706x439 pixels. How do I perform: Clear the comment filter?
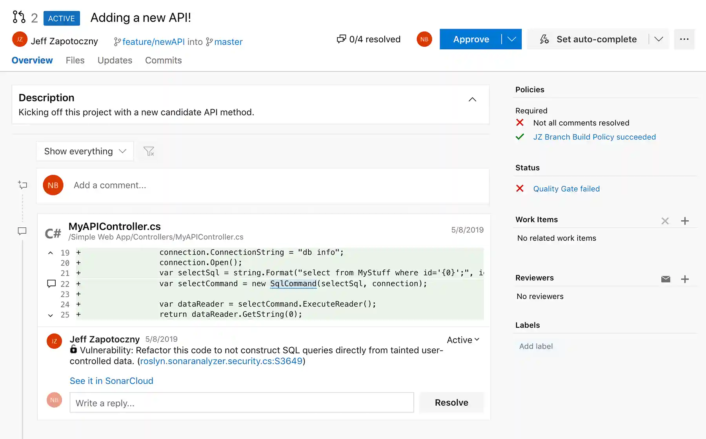(x=149, y=151)
